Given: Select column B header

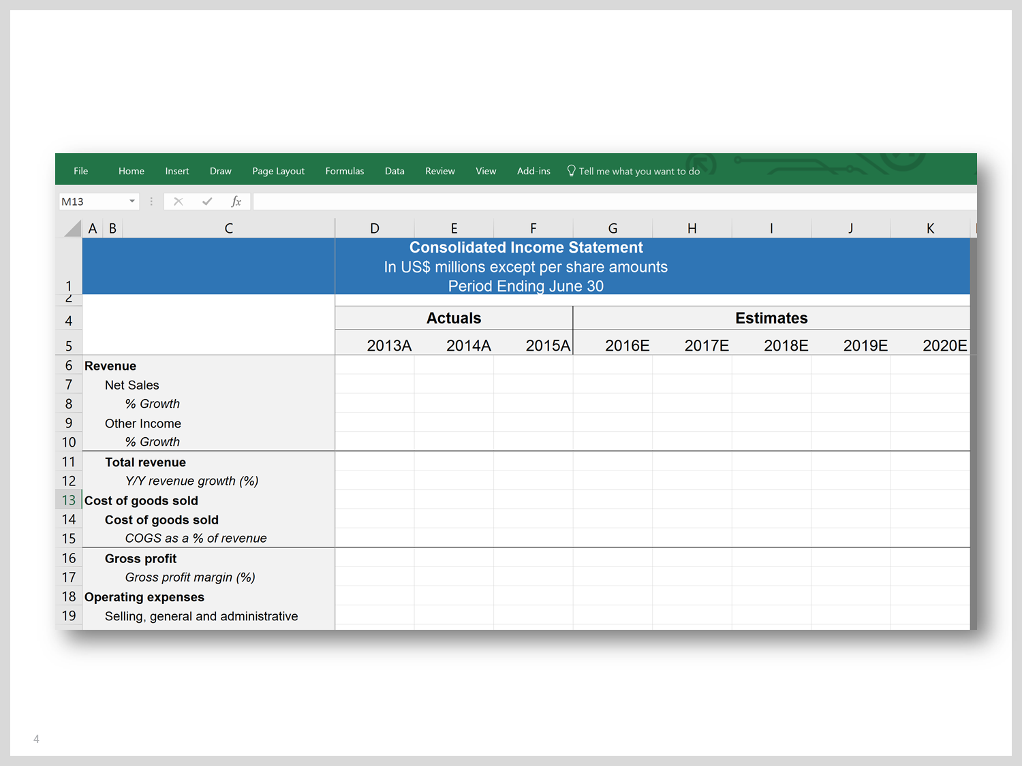Looking at the screenshot, I should (x=112, y=228).
